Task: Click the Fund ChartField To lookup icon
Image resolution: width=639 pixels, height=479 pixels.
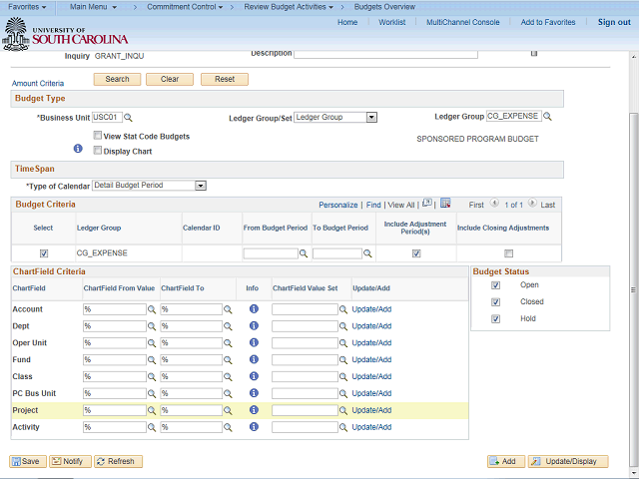Action: coord(228,360)
